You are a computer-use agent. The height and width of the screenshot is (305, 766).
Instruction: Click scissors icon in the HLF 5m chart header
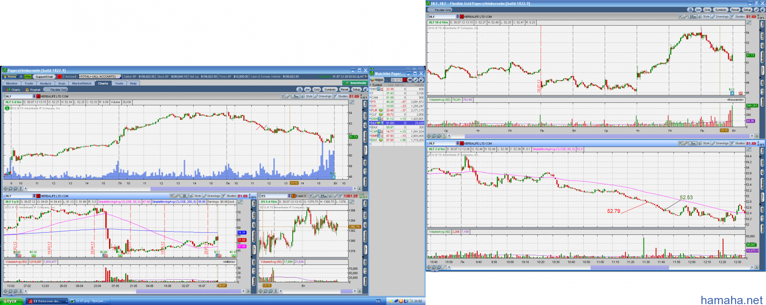coord(283,96)
